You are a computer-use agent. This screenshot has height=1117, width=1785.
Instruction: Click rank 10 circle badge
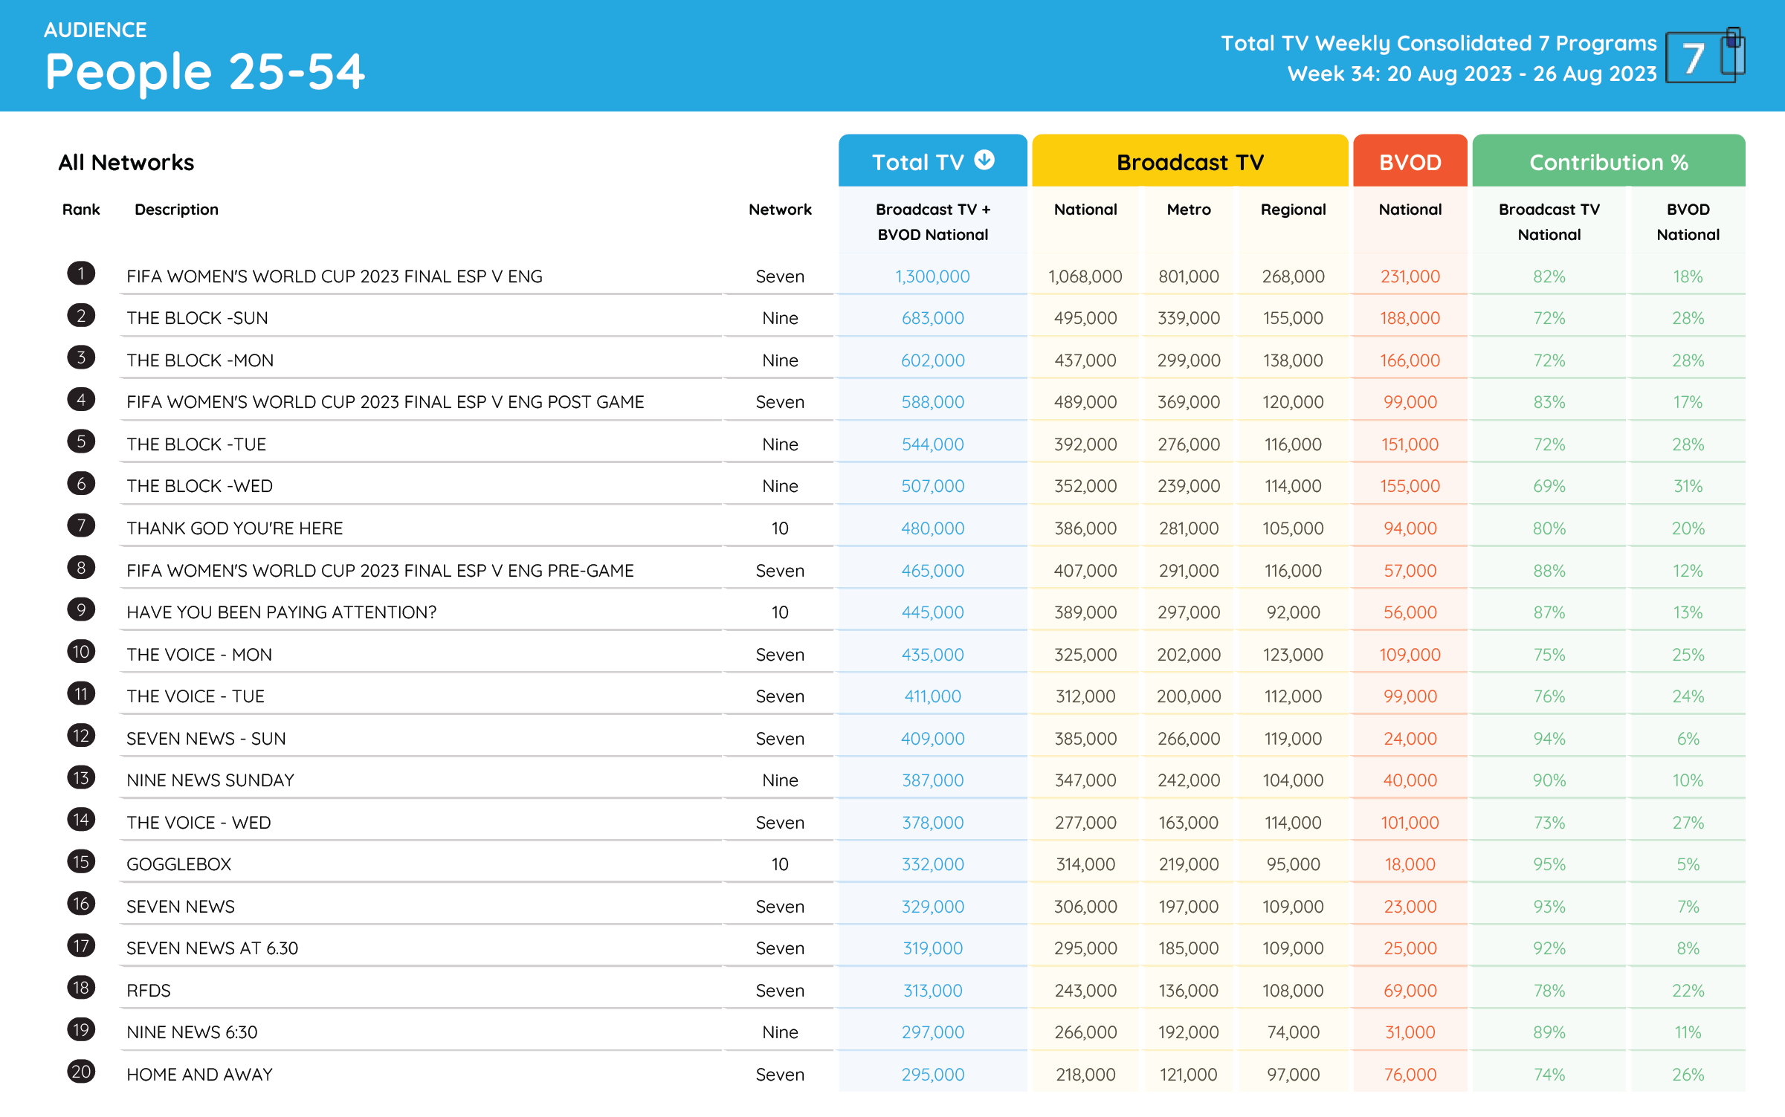81,652
